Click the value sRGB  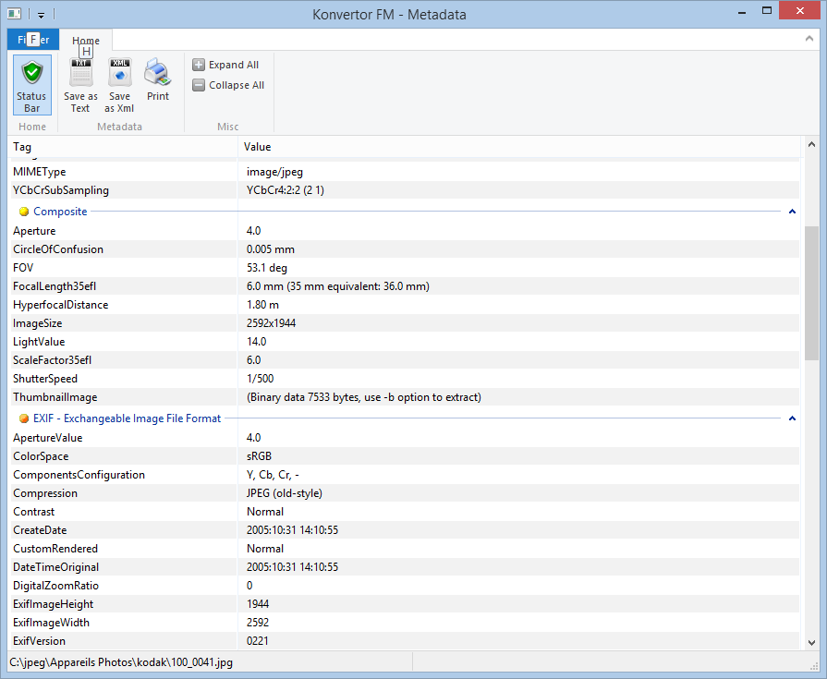pos(259,456)
